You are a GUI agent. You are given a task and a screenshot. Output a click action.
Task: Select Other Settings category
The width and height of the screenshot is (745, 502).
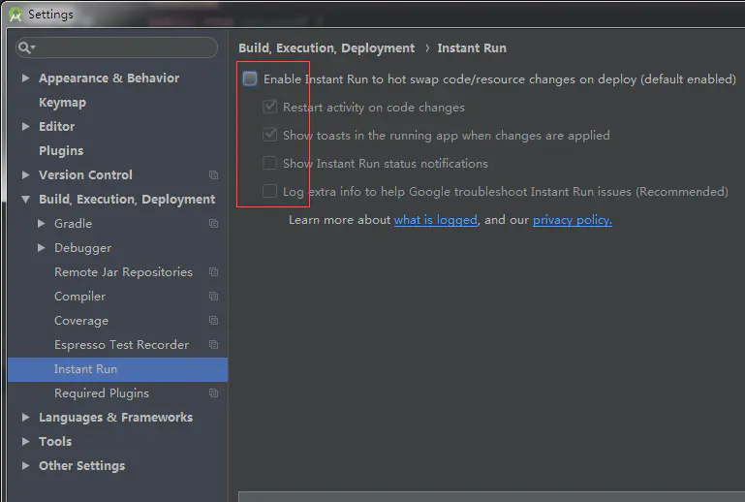tap(81, 466)
